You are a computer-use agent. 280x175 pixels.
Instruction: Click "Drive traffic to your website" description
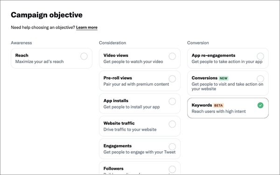pos(130,129)
